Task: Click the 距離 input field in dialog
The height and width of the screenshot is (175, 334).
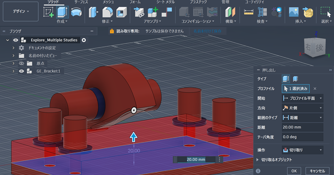Action: pos(302,127)
